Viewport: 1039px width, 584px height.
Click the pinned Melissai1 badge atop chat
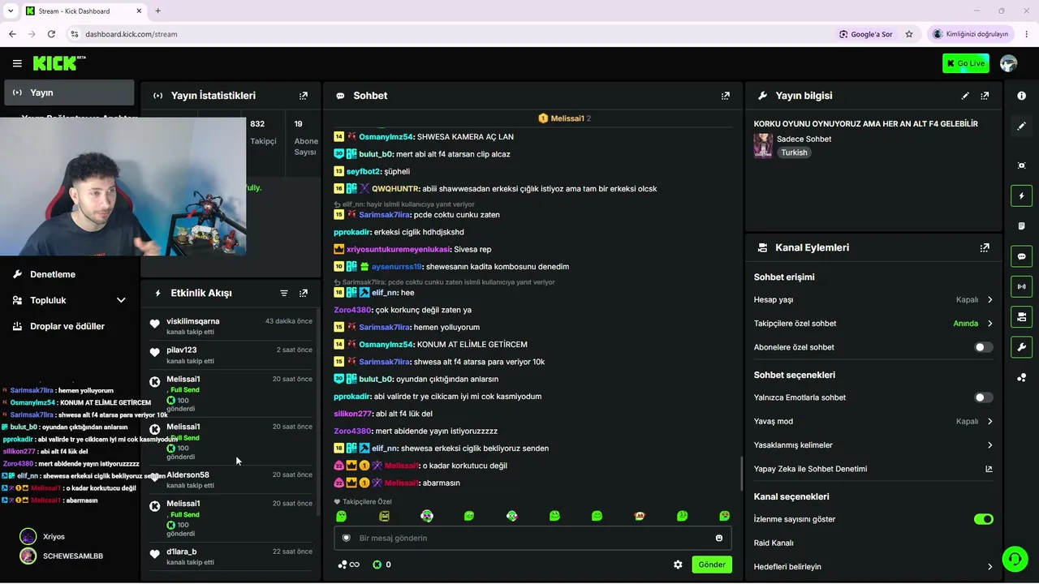pos(564,118)
